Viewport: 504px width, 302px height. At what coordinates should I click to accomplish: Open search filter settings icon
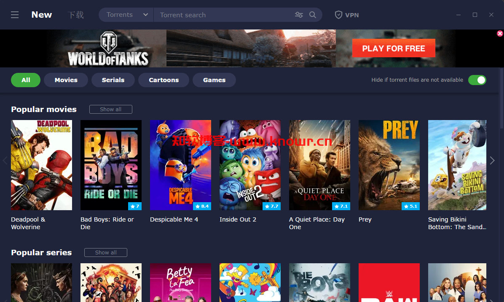click(x=299, y=15)
